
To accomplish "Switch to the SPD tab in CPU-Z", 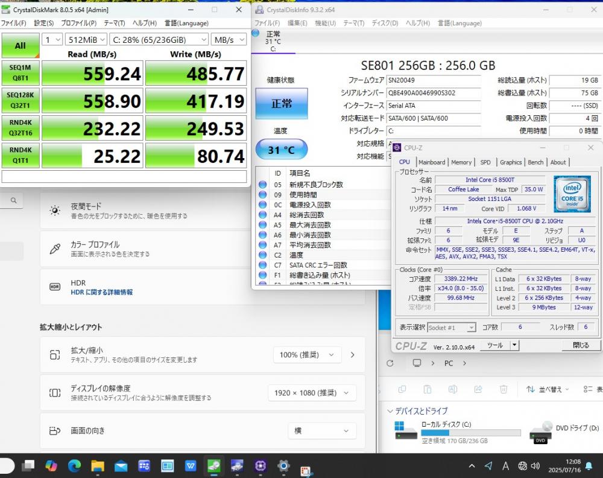I will (x=485, y=162).
